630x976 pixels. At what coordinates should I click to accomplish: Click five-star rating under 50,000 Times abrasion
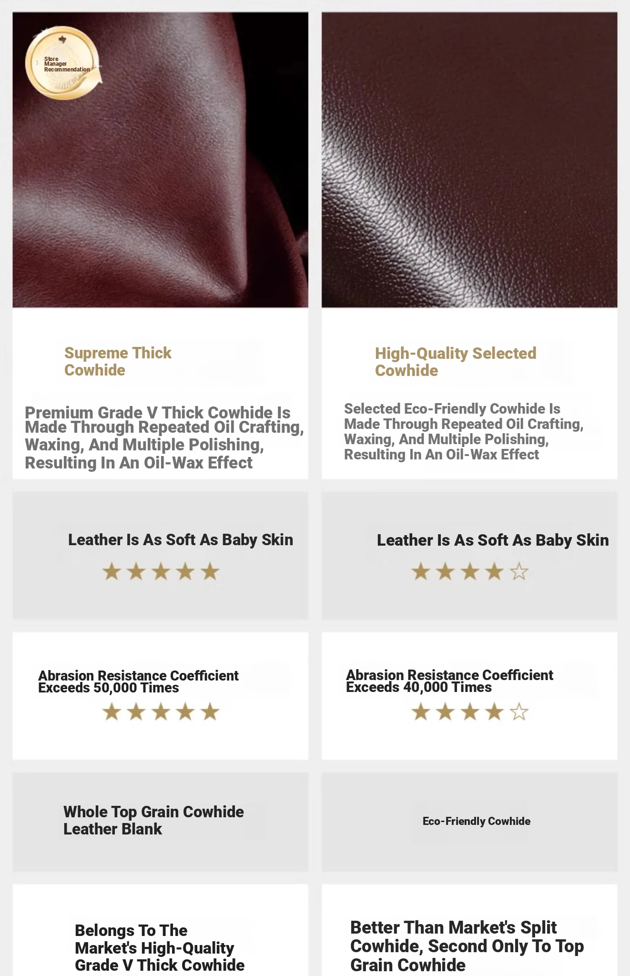[161, 712]
